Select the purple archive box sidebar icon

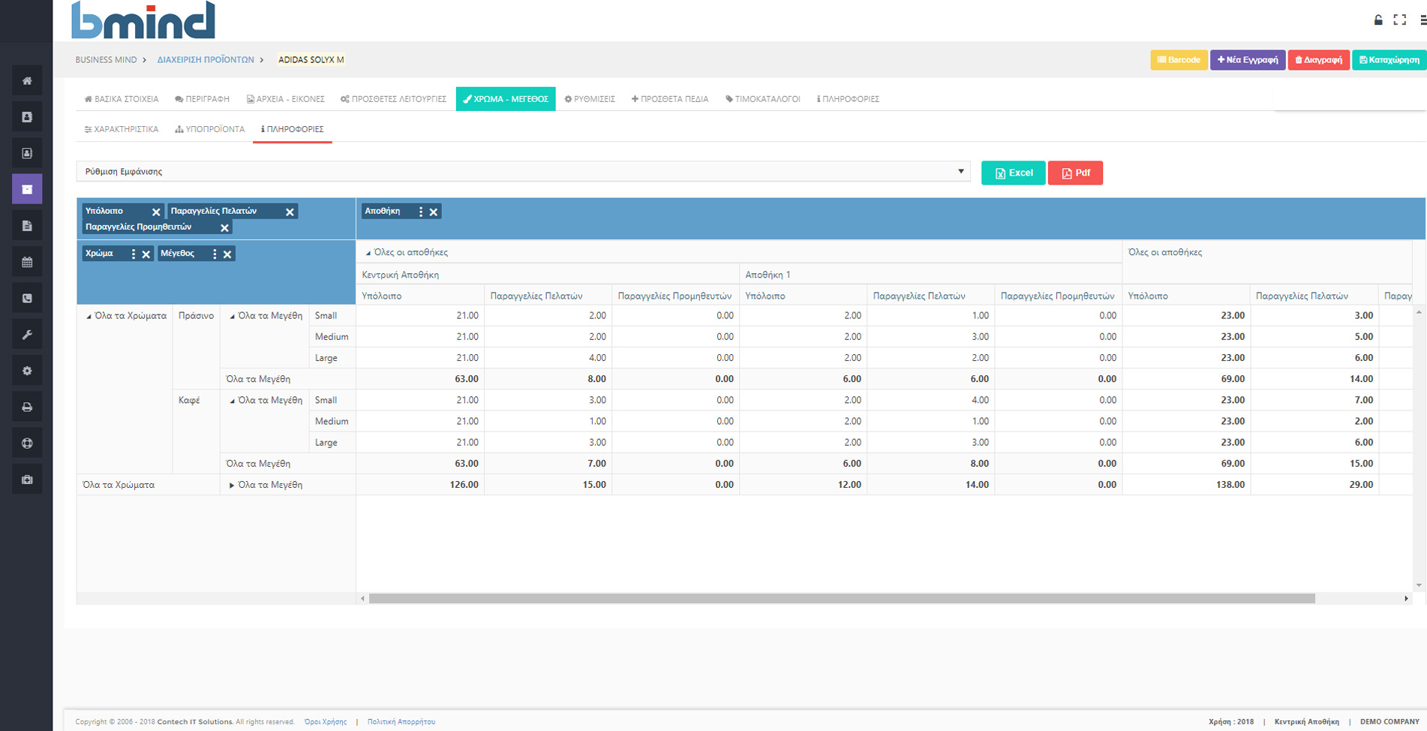(x=27, y=189)
